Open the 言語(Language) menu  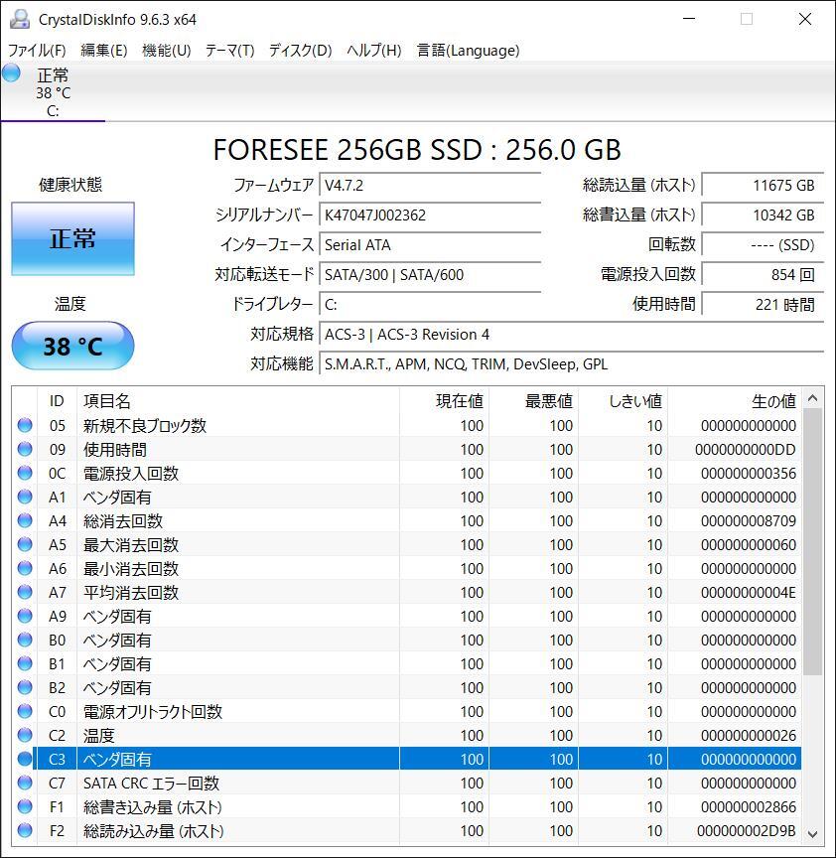469,51
